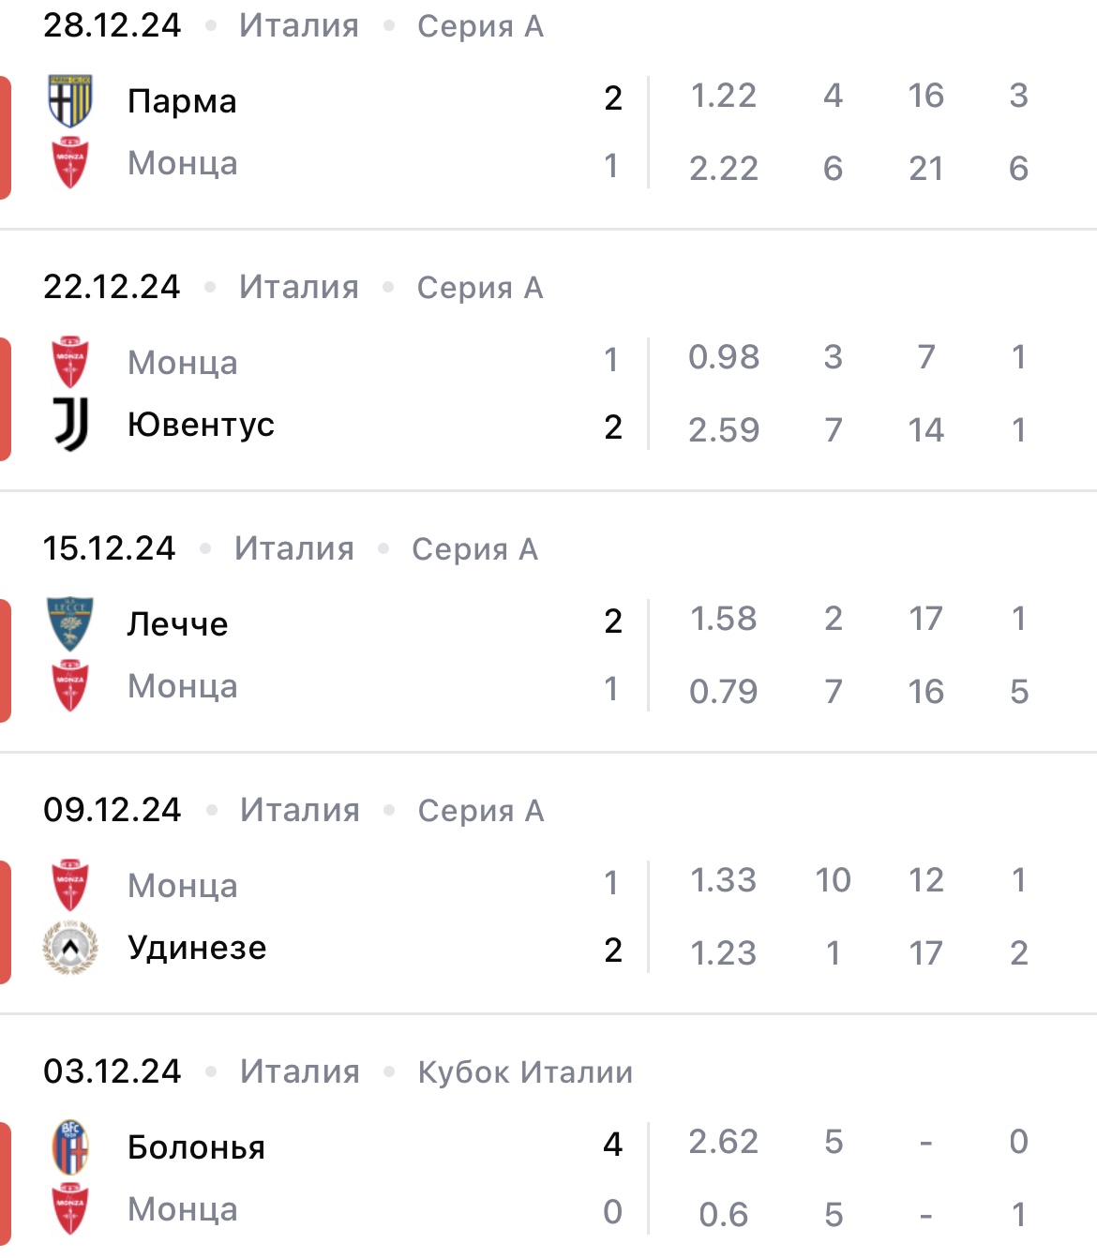The width and height of the screenshot is (1097, 1258).
Task: Click Монца name in the Лечче match
Action: coord(183,686)
